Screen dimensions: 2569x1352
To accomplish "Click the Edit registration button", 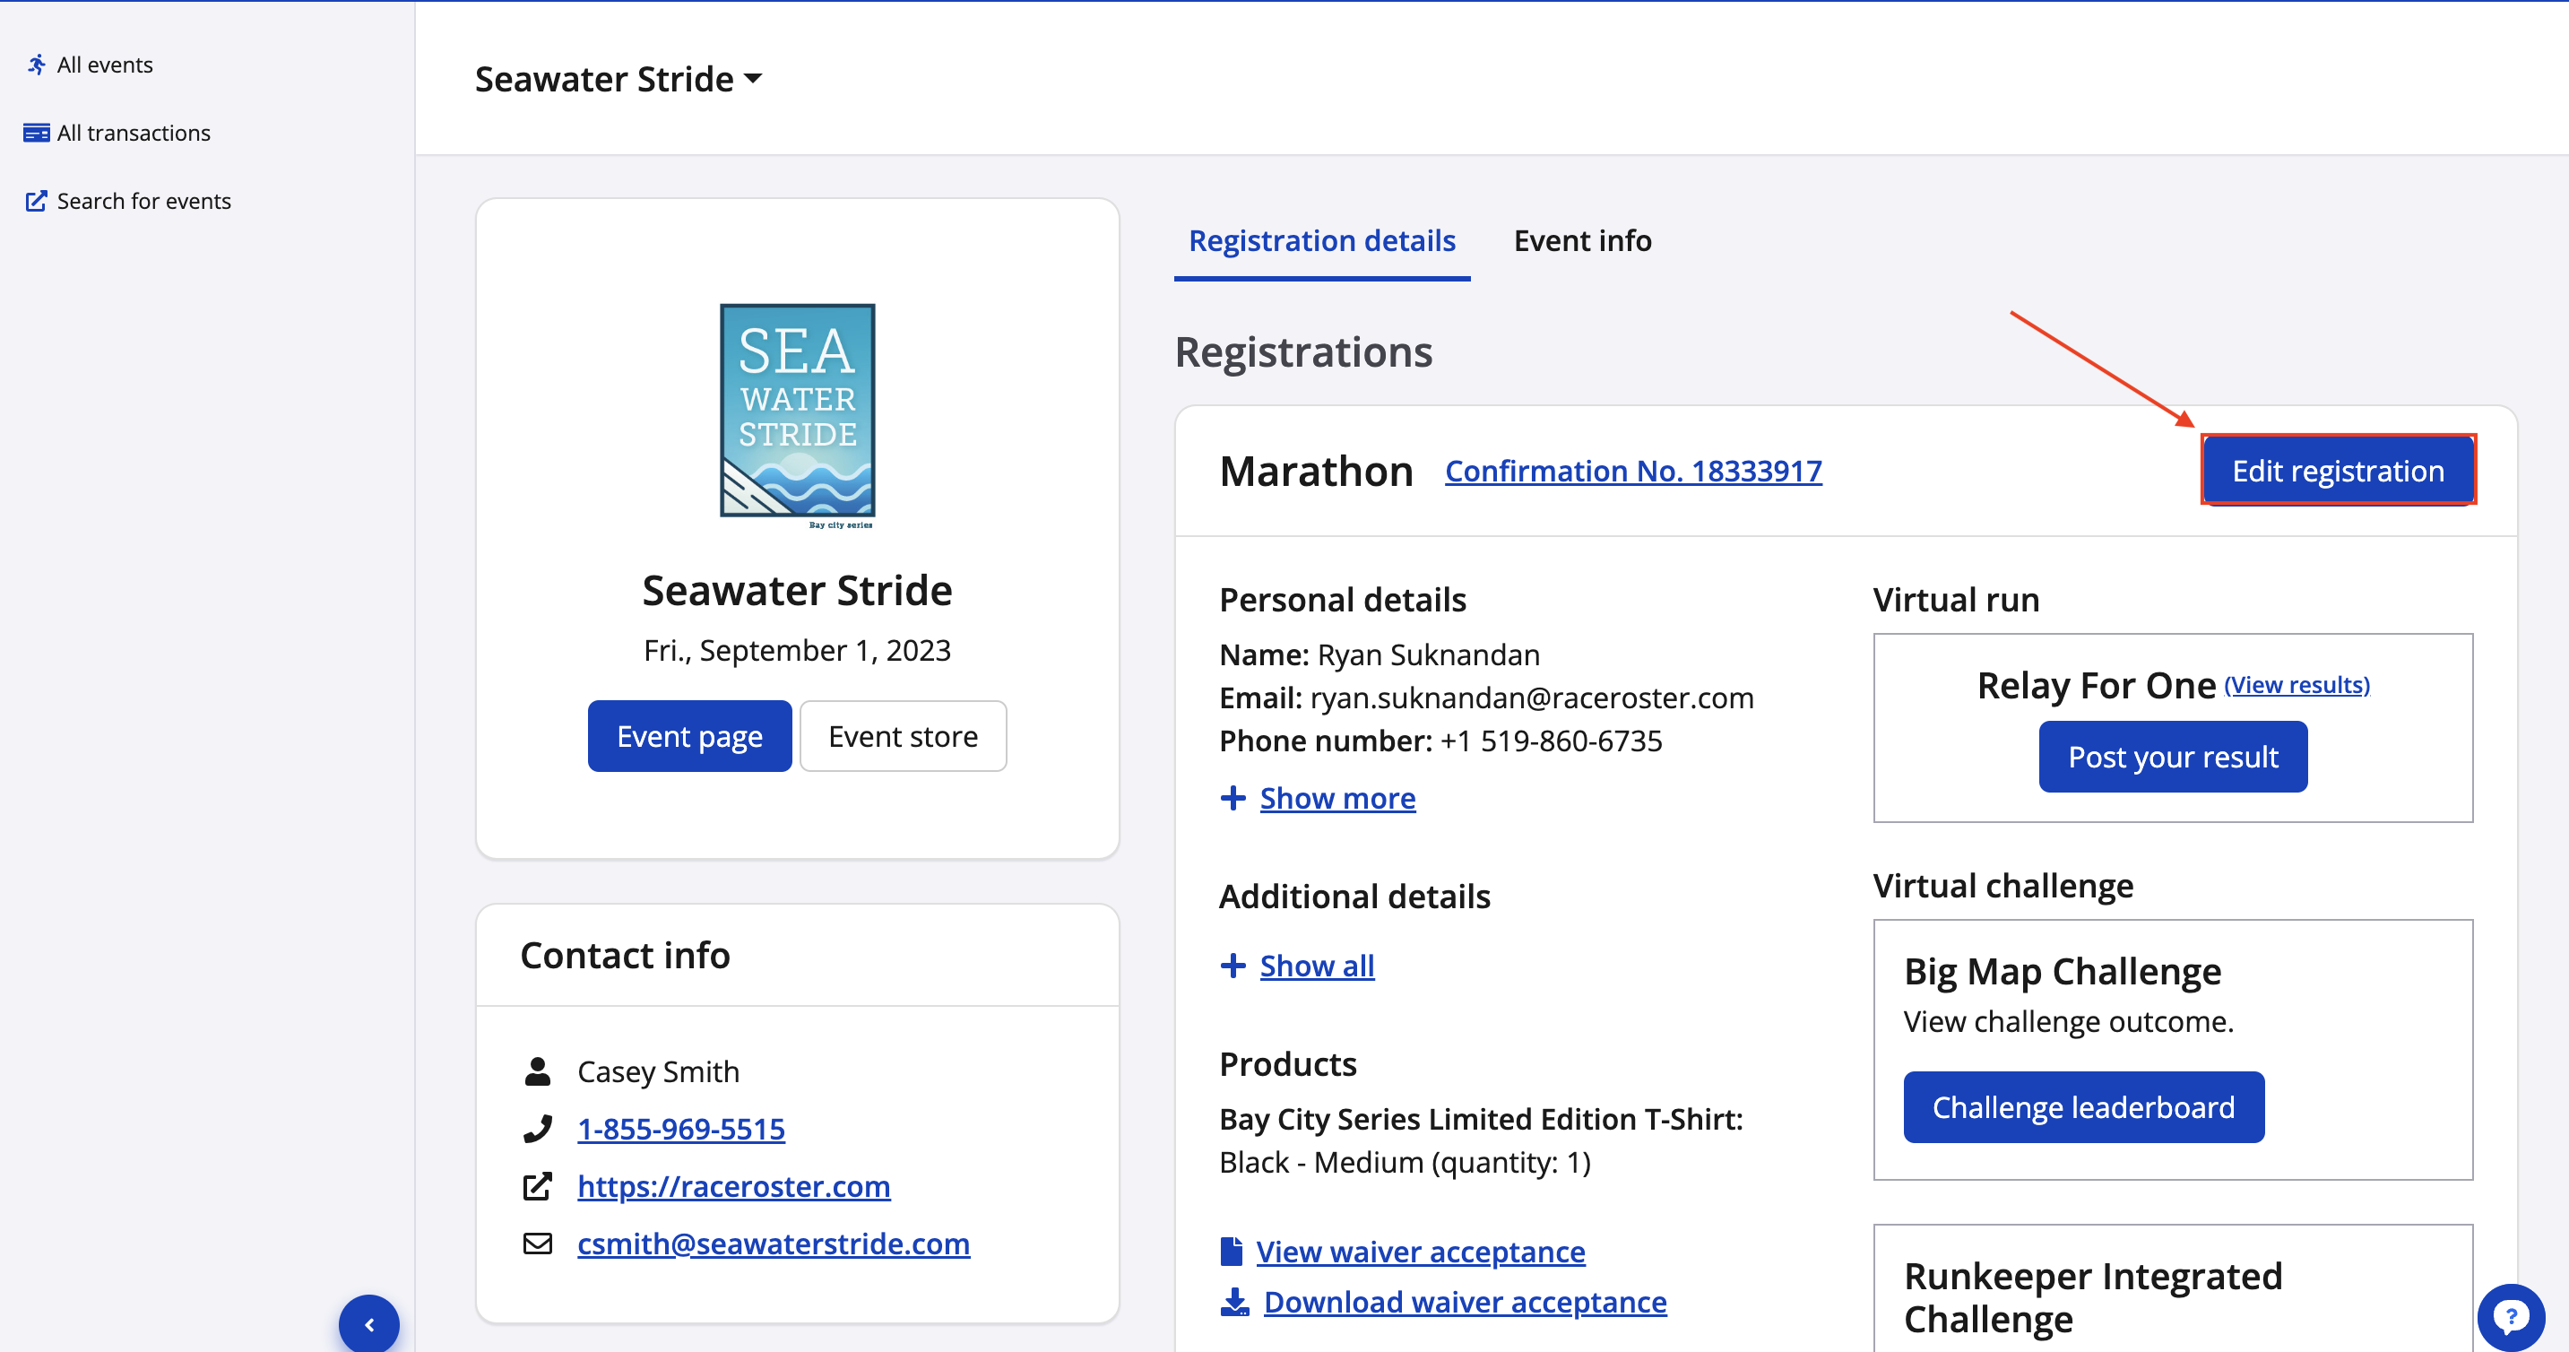I will coord(2337,471).
